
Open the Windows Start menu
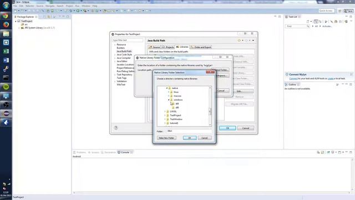pos(6,5)
